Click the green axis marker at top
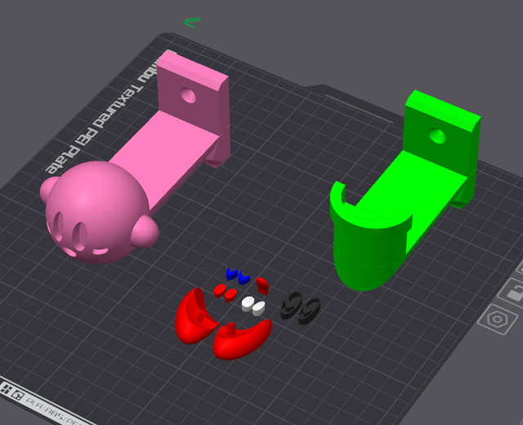This screenshot has height=425, width=523. point(191,21)
